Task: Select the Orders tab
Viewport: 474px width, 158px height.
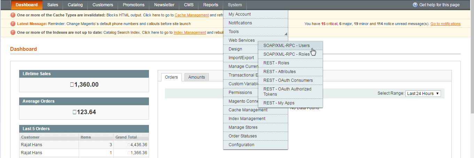Action: 171,77
